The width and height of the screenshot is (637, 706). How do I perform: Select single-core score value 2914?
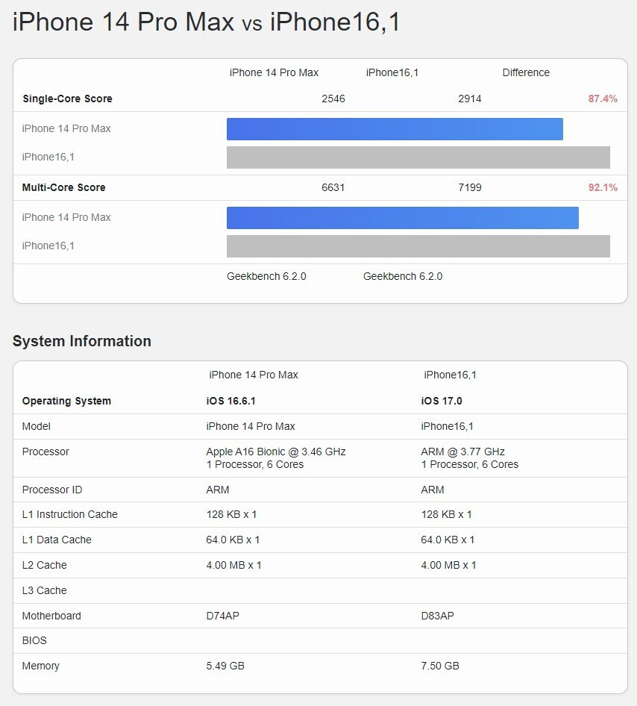point(470,99)
